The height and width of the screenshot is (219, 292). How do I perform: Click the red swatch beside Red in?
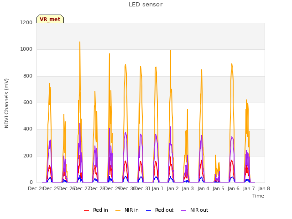click(x=86, y=211)
